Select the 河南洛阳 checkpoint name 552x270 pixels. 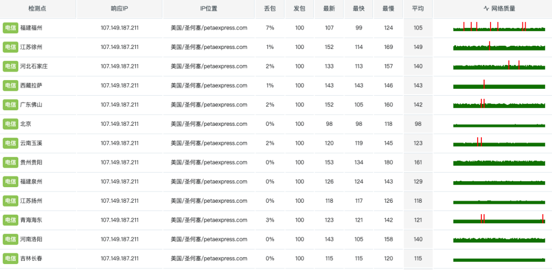(31, 239)
